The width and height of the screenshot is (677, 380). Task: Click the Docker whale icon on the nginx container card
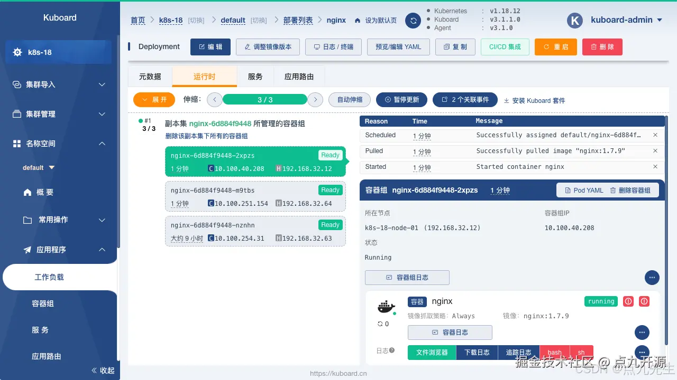tap(386, 306)
